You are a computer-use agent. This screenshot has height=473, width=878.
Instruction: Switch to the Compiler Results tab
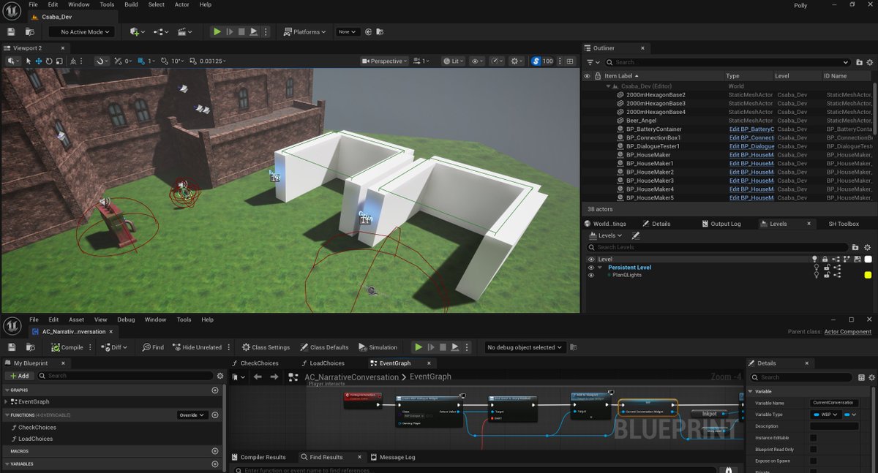click(x=258, y=457)
